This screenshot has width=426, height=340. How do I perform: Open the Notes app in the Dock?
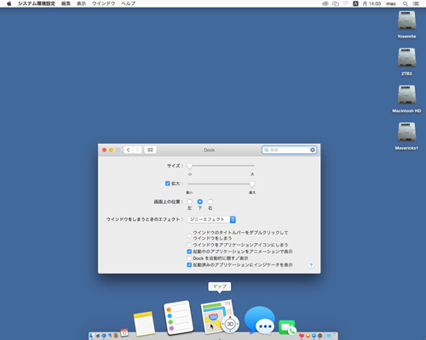(x=144, y=324)
